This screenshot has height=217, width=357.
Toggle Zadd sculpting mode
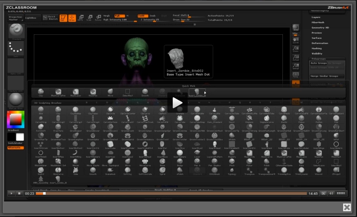tap(143, 16)
